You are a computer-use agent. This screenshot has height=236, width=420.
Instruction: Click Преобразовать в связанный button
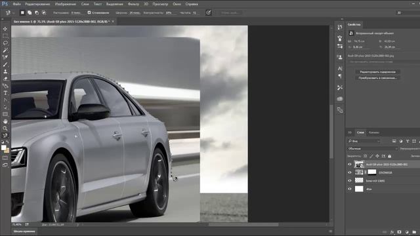(x=378, y=78)
